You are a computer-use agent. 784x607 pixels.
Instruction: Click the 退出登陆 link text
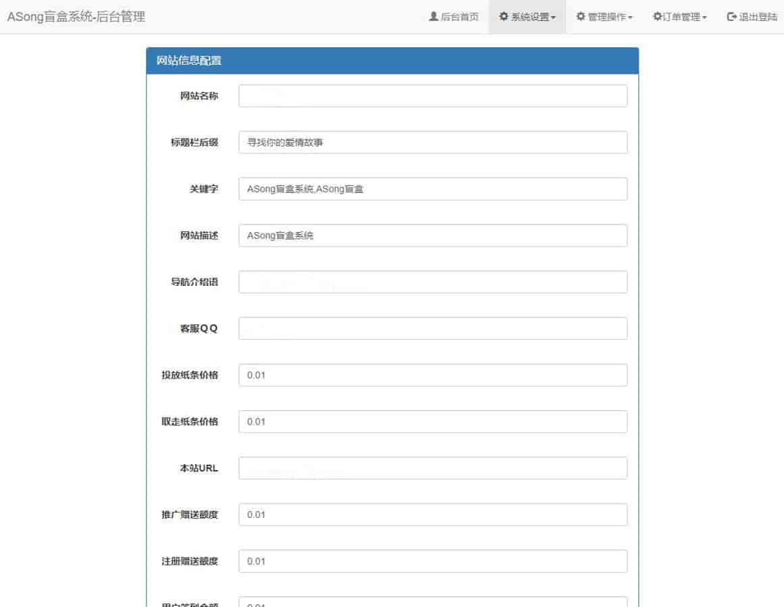(758, 17)
